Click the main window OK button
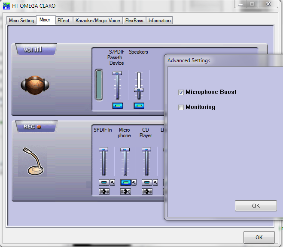283x247 pixels. (x=259, y=237)
